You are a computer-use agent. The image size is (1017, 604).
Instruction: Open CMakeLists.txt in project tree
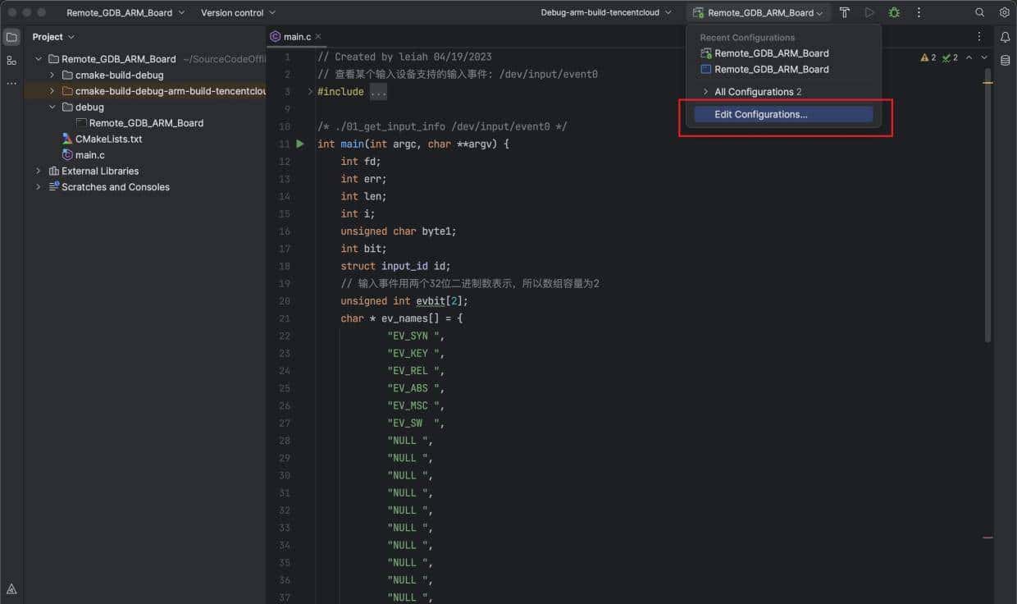click(x=108, y=139)
